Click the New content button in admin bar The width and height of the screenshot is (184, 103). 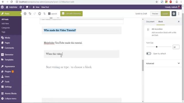pyautogui.click(x=36, y=7)
